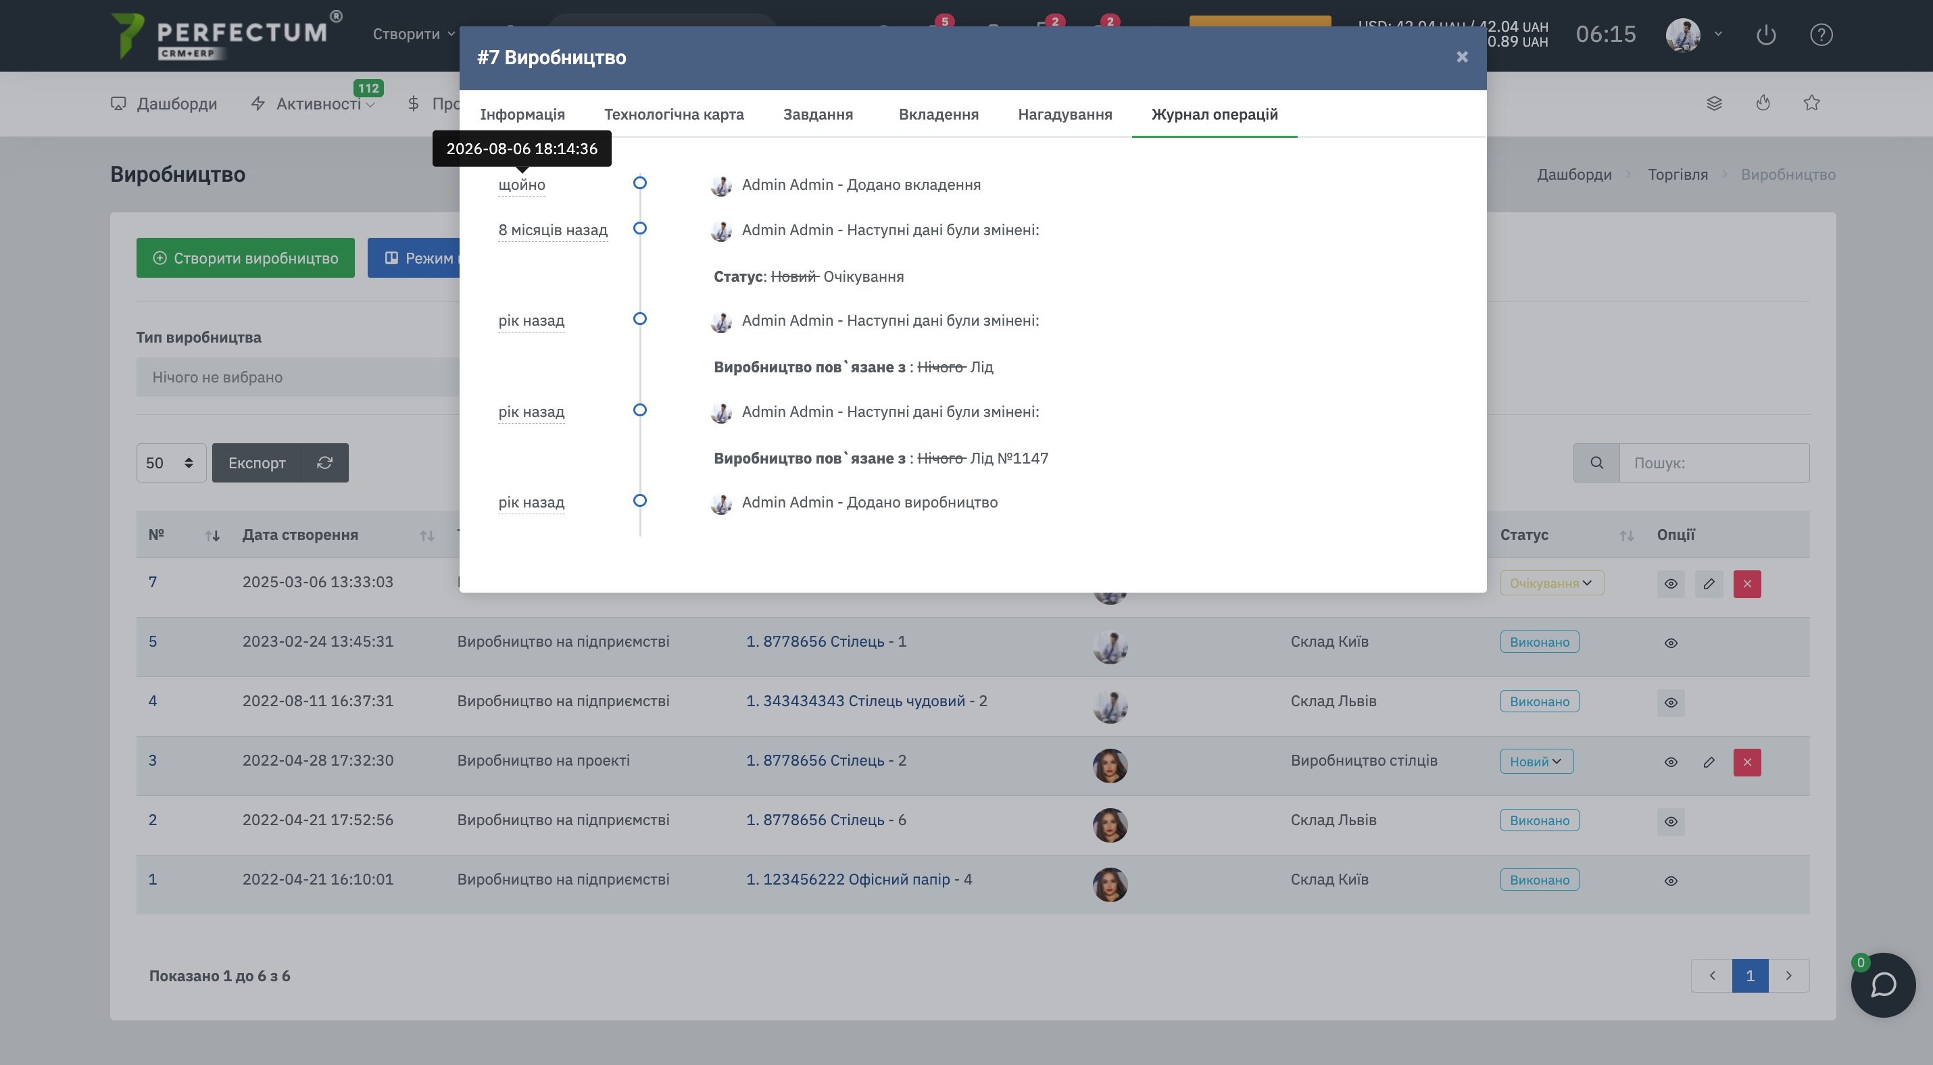View production row 1 eye icon
Image resolution: width=1933 pixels, height=1065 pixels.
point(1670,881)
